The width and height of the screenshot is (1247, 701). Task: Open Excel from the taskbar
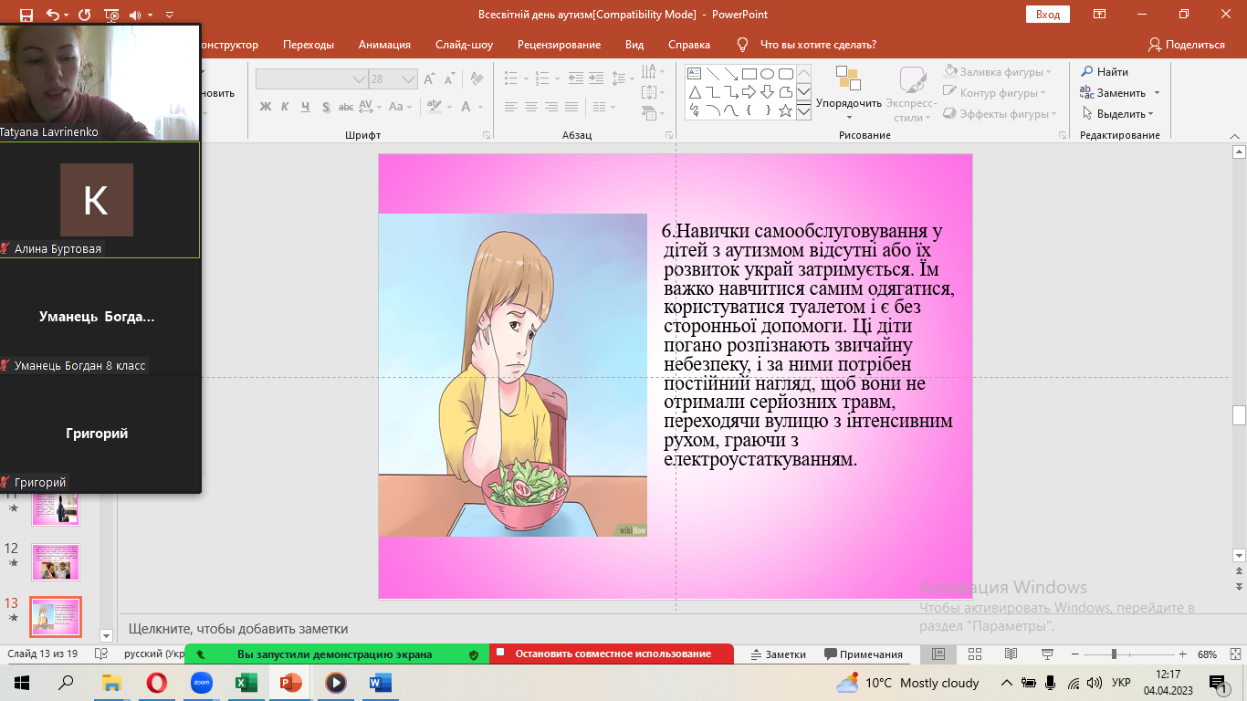(246, 682)
